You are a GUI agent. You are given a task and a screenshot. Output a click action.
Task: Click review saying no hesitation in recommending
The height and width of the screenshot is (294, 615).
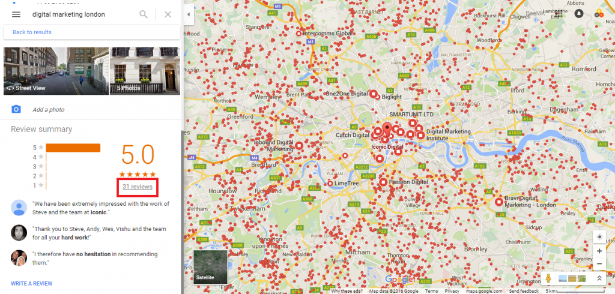tap(95, 259)
